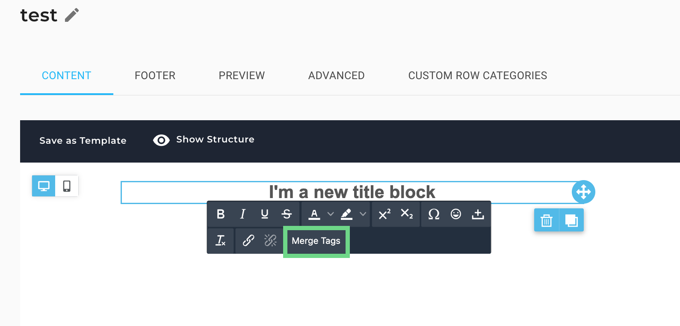Open the Merge Tags menu
Image resolution: width=680 pixels, height=326 pixels.
click(x=316, y=241)
